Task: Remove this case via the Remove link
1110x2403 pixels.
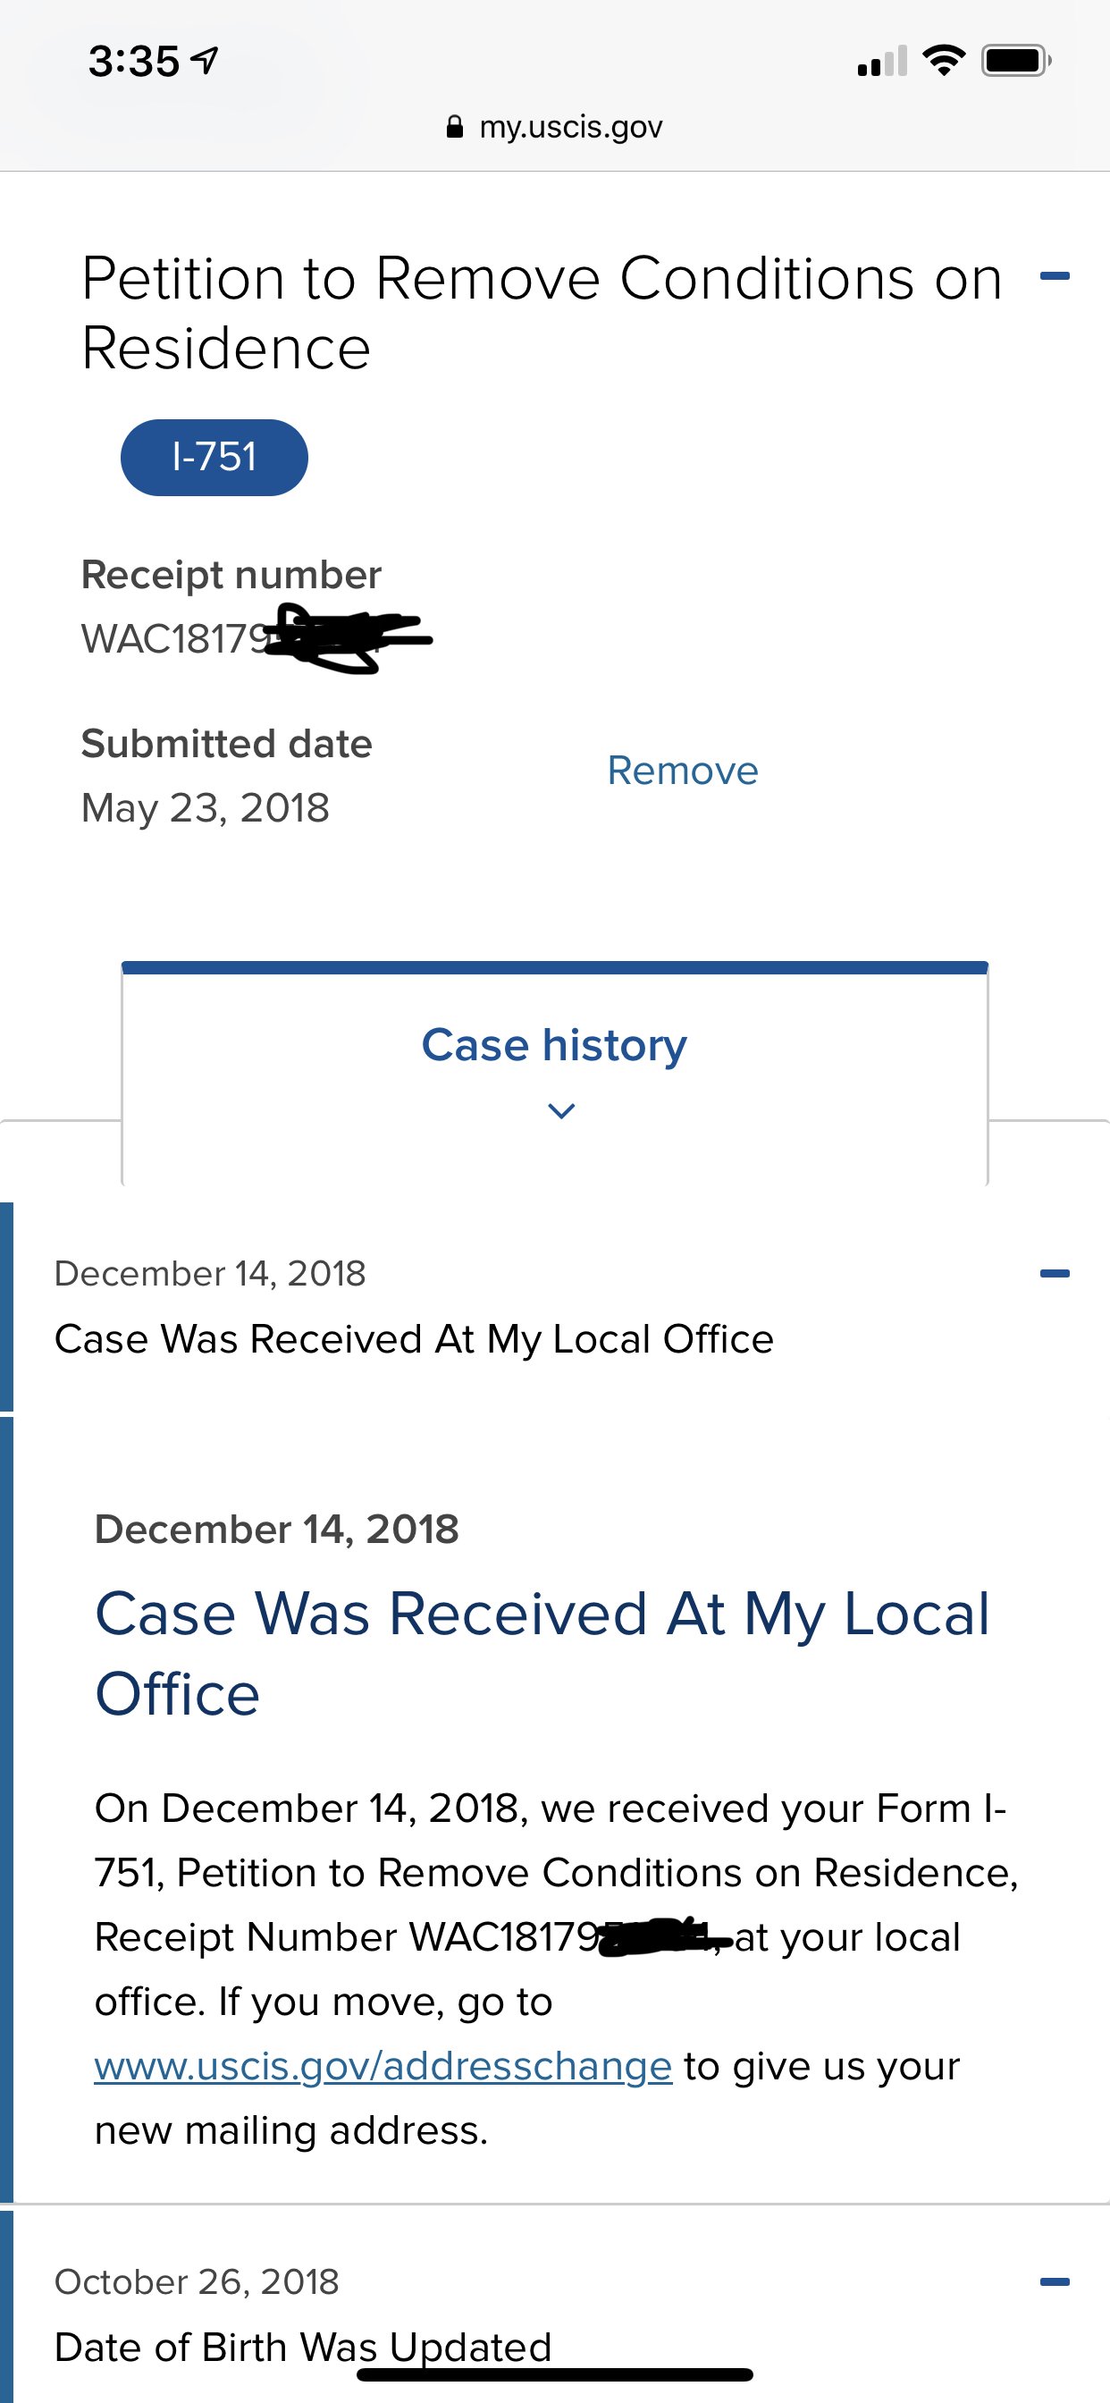Action: [683, 771]
